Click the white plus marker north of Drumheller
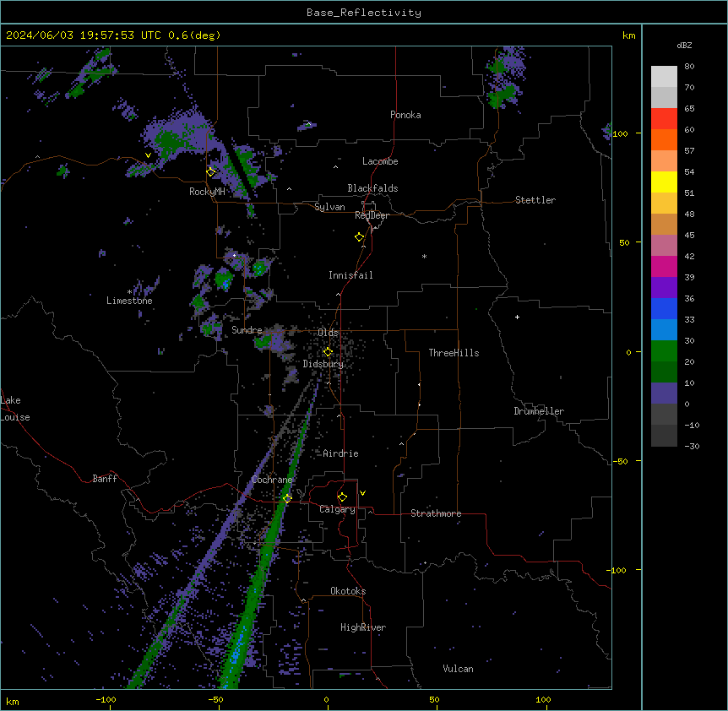The height and width of the screenshot is (711, 728). [517, 317]
